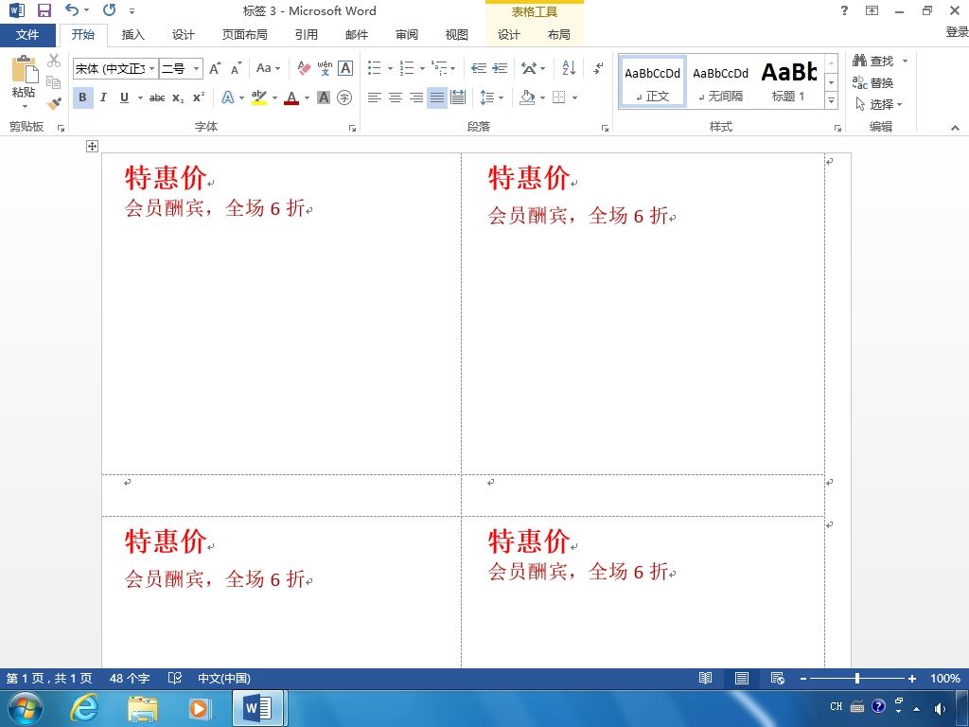Toggle justify alignment button

[x=437, y=98]
